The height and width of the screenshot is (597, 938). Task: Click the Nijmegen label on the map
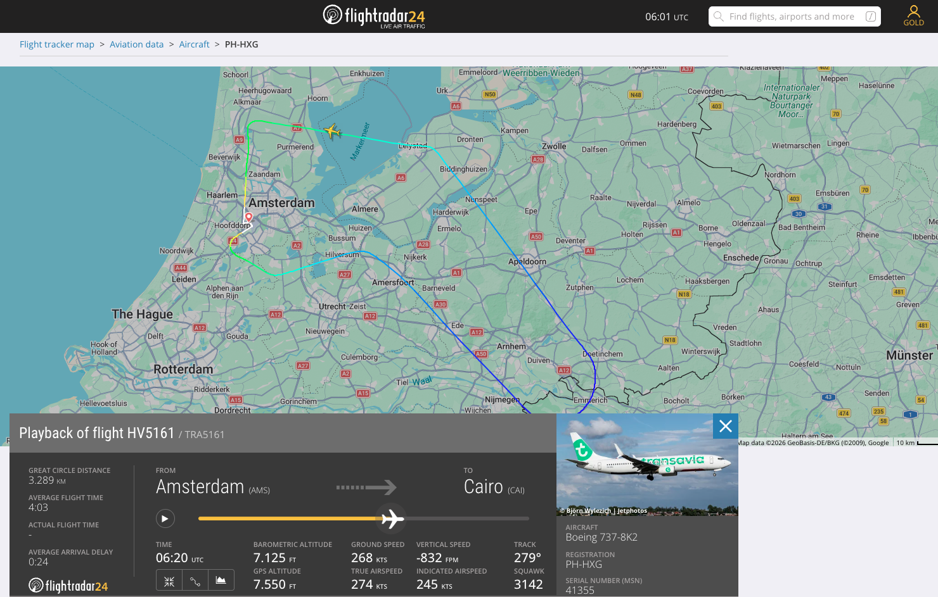[502, 400]
